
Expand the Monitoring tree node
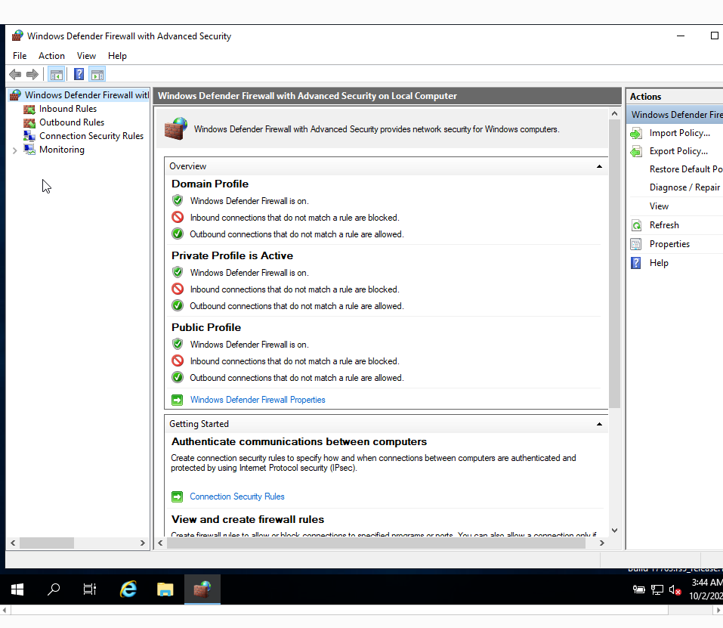[x=15, y=150]
